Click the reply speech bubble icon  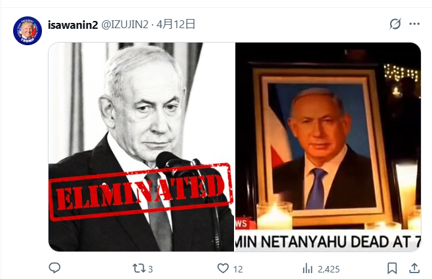54,268
